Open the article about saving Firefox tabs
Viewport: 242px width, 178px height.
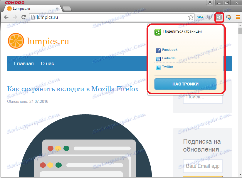point(73,89)
